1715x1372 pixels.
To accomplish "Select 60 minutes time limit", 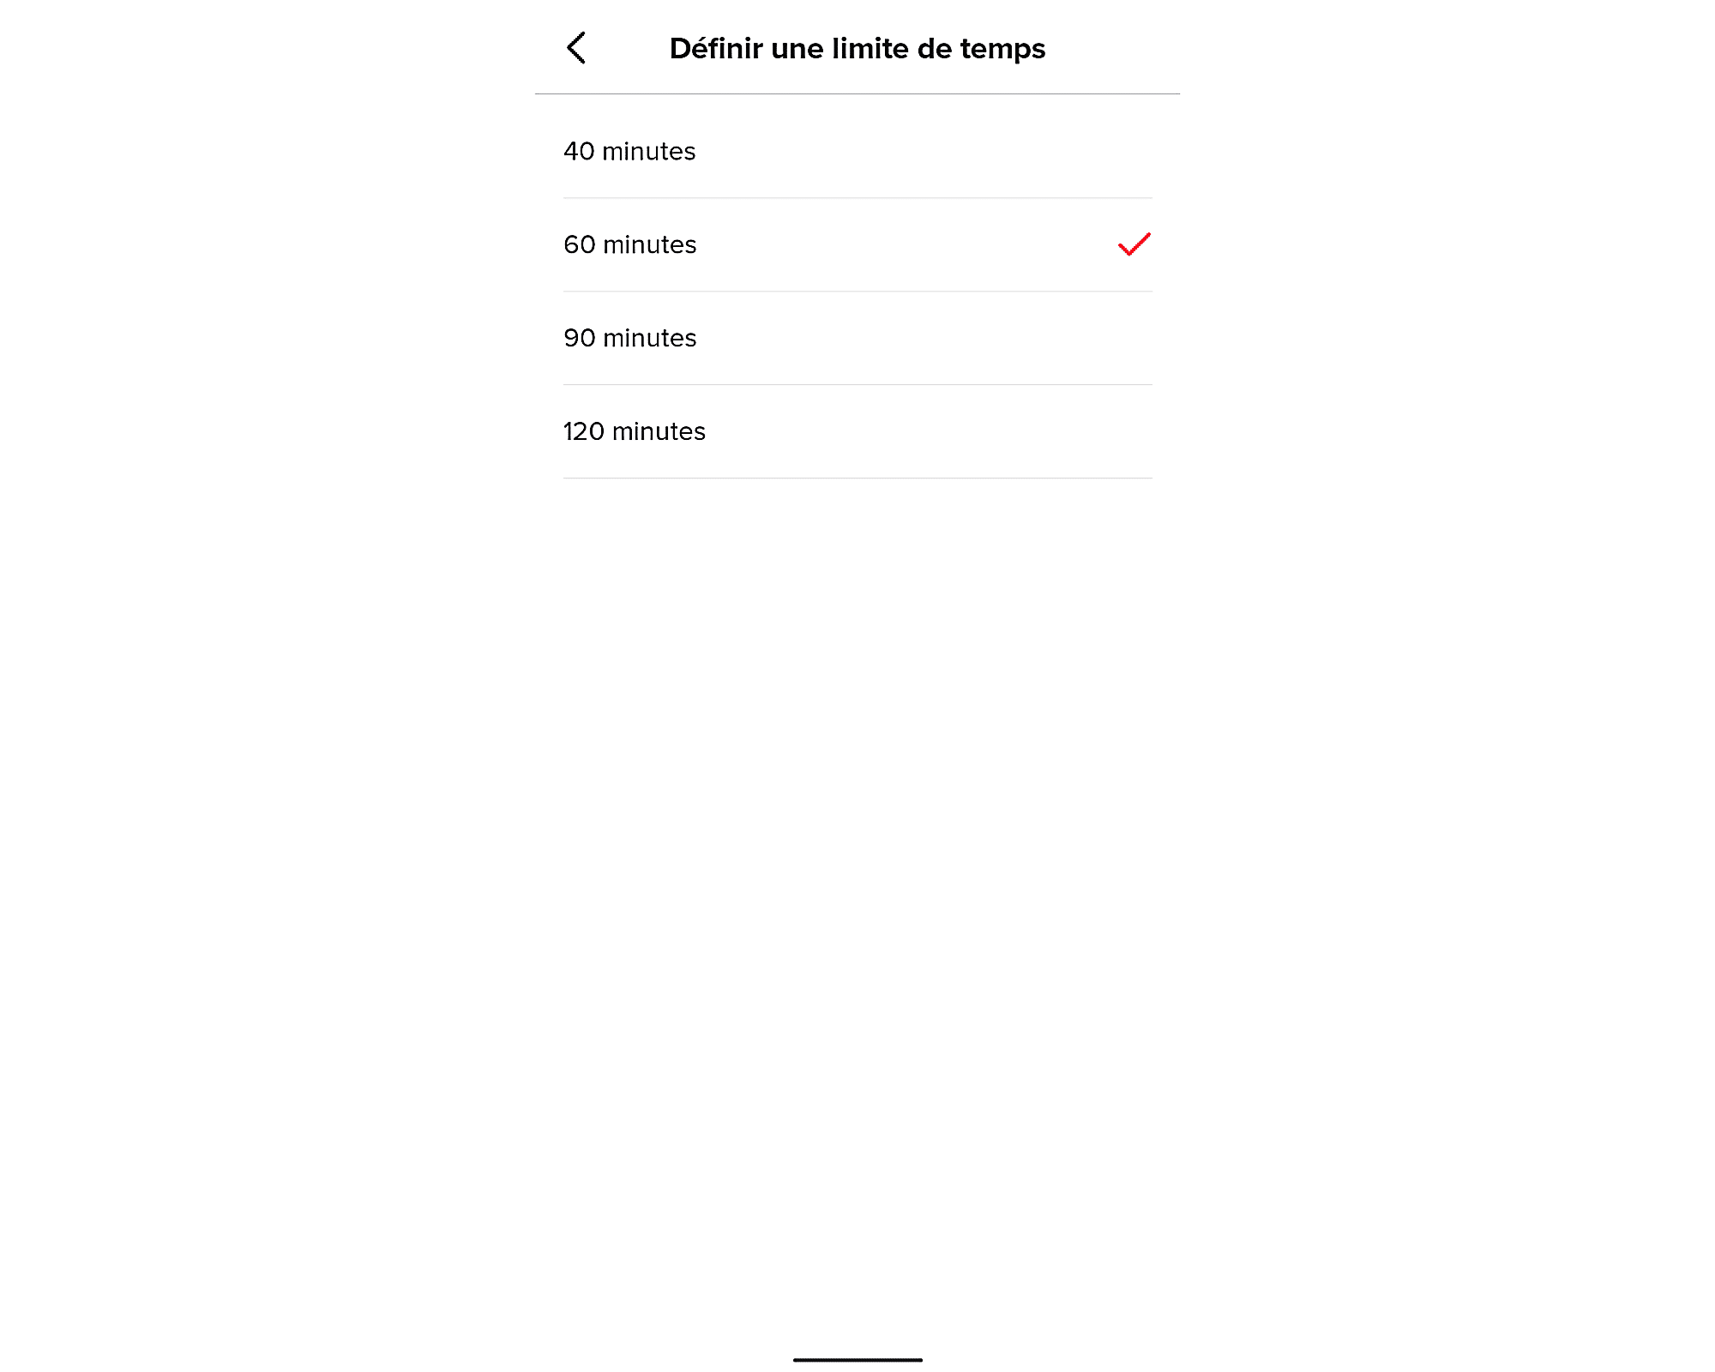I will point(857,244).
